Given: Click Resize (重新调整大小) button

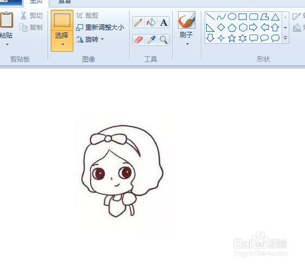Looking at the screenshot, I should [100, 28].
